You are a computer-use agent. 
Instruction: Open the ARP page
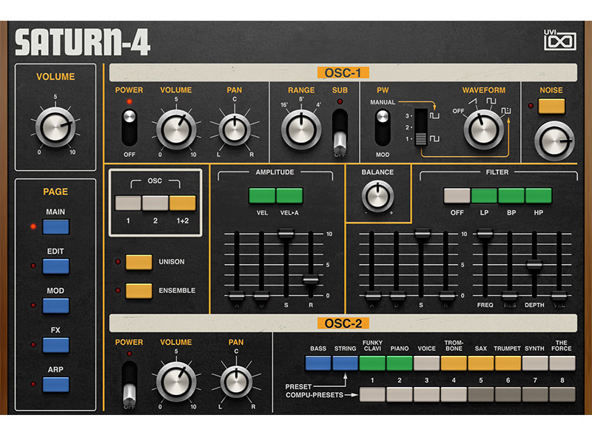coord(56,385)
